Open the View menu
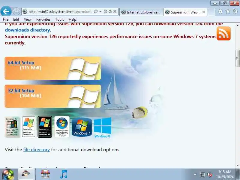 coord(28,19)
